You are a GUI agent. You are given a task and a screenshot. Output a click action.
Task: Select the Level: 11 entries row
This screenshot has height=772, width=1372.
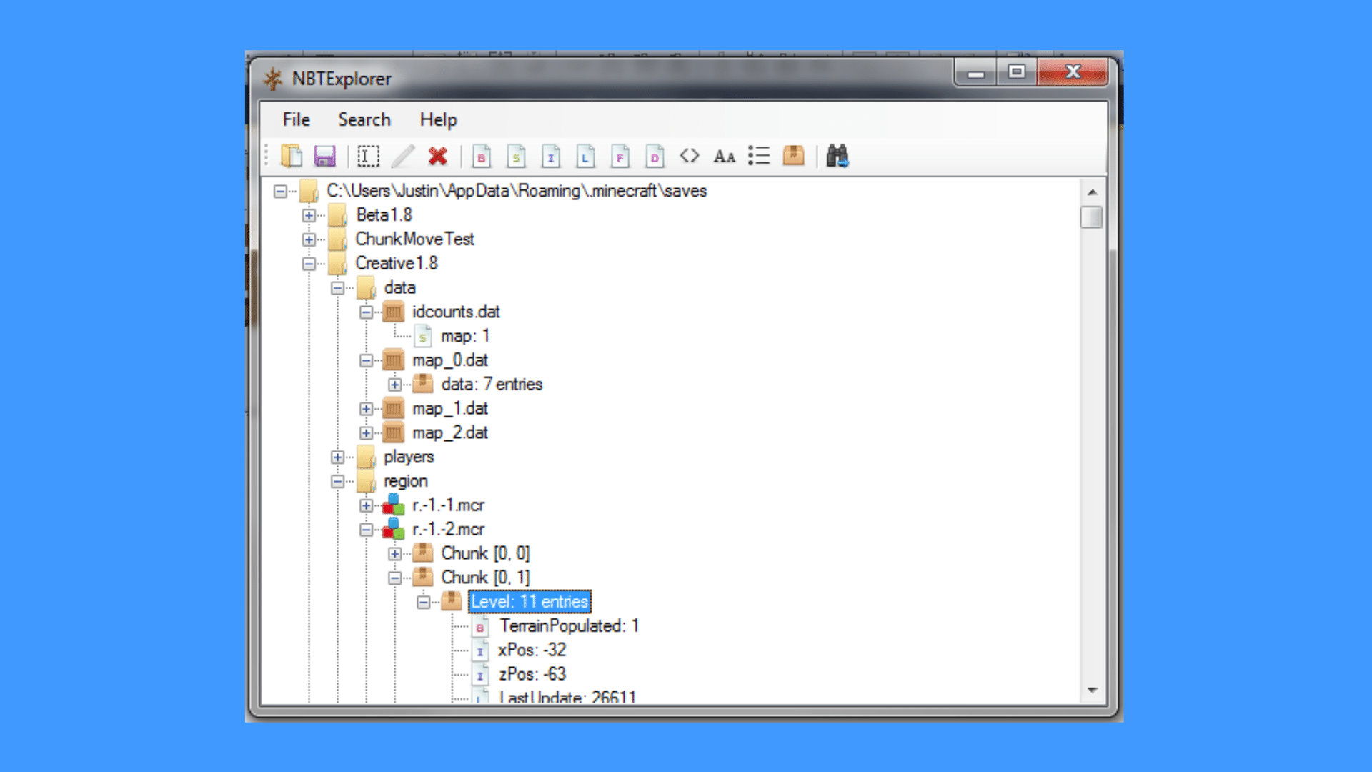point(530,601)
